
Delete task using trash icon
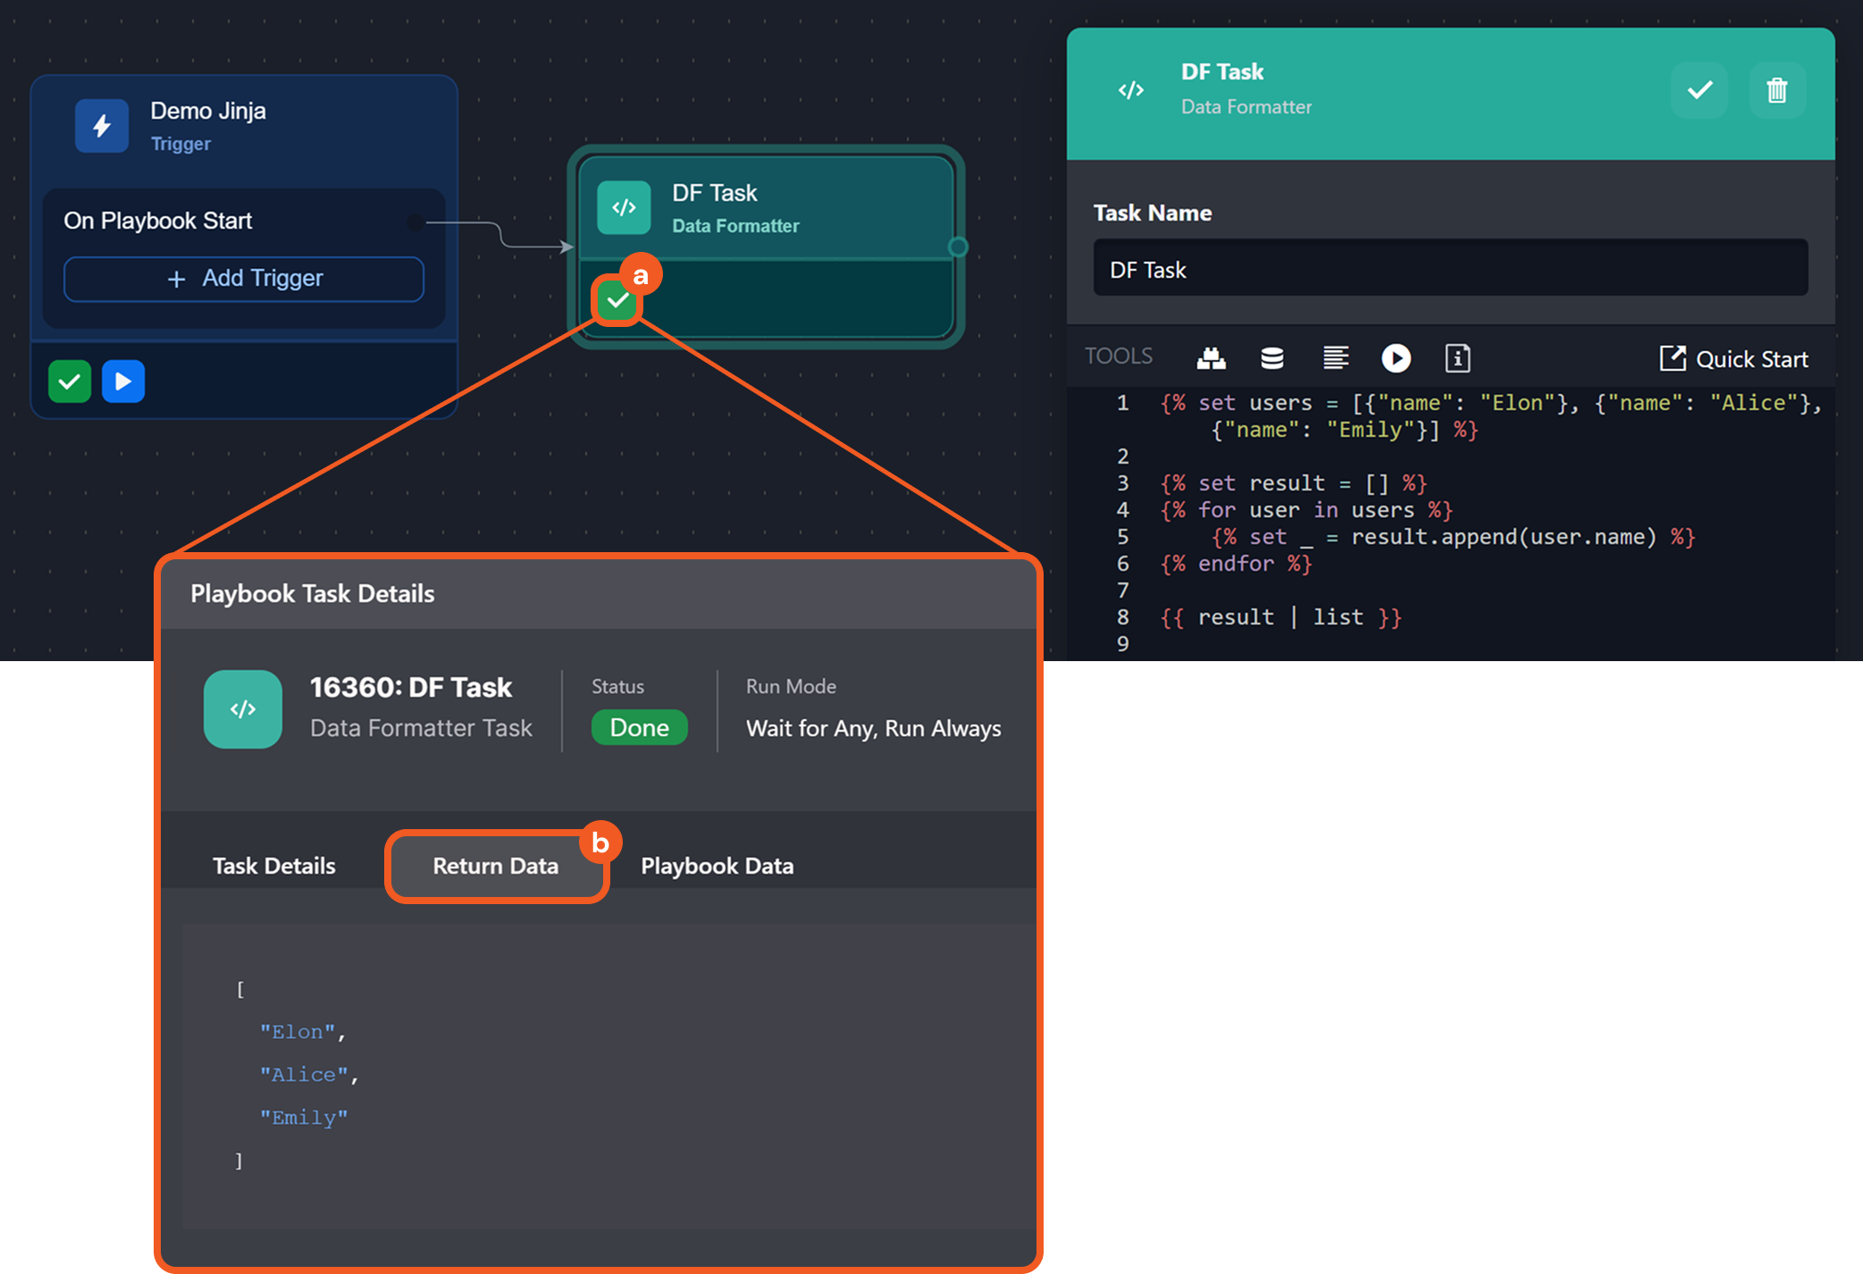pyautogui.click(x=1776, y=90)
